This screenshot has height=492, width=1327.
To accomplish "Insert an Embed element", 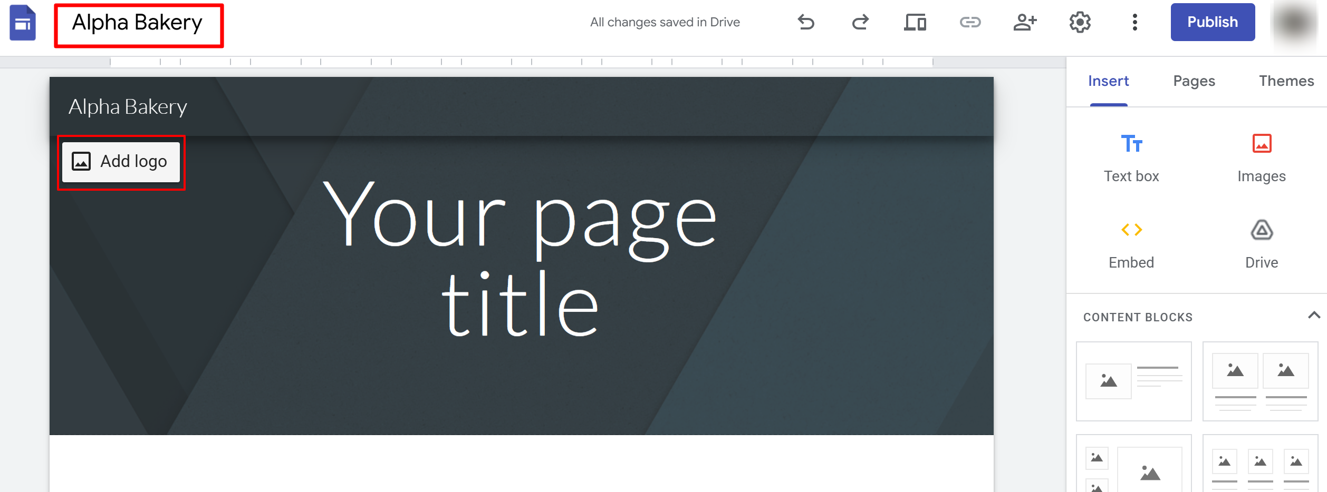I will coord(1131,244).
